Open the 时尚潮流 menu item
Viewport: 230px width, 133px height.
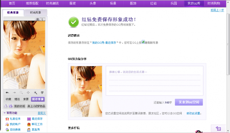[x=52, y=3]
